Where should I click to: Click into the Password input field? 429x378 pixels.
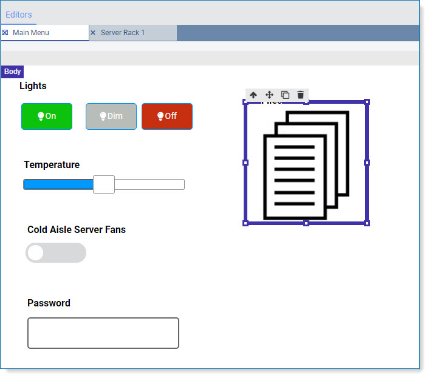(103, 333)
